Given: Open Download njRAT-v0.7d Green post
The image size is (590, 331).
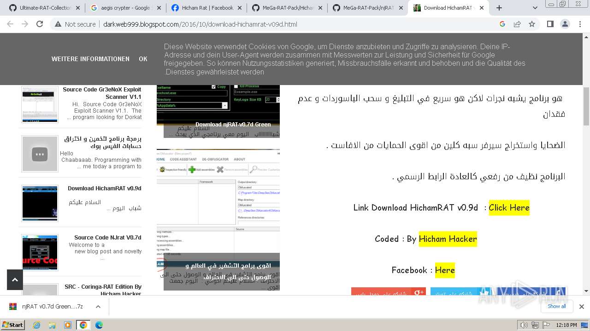Looking at the screenshot, I should (x=233, y=124).
